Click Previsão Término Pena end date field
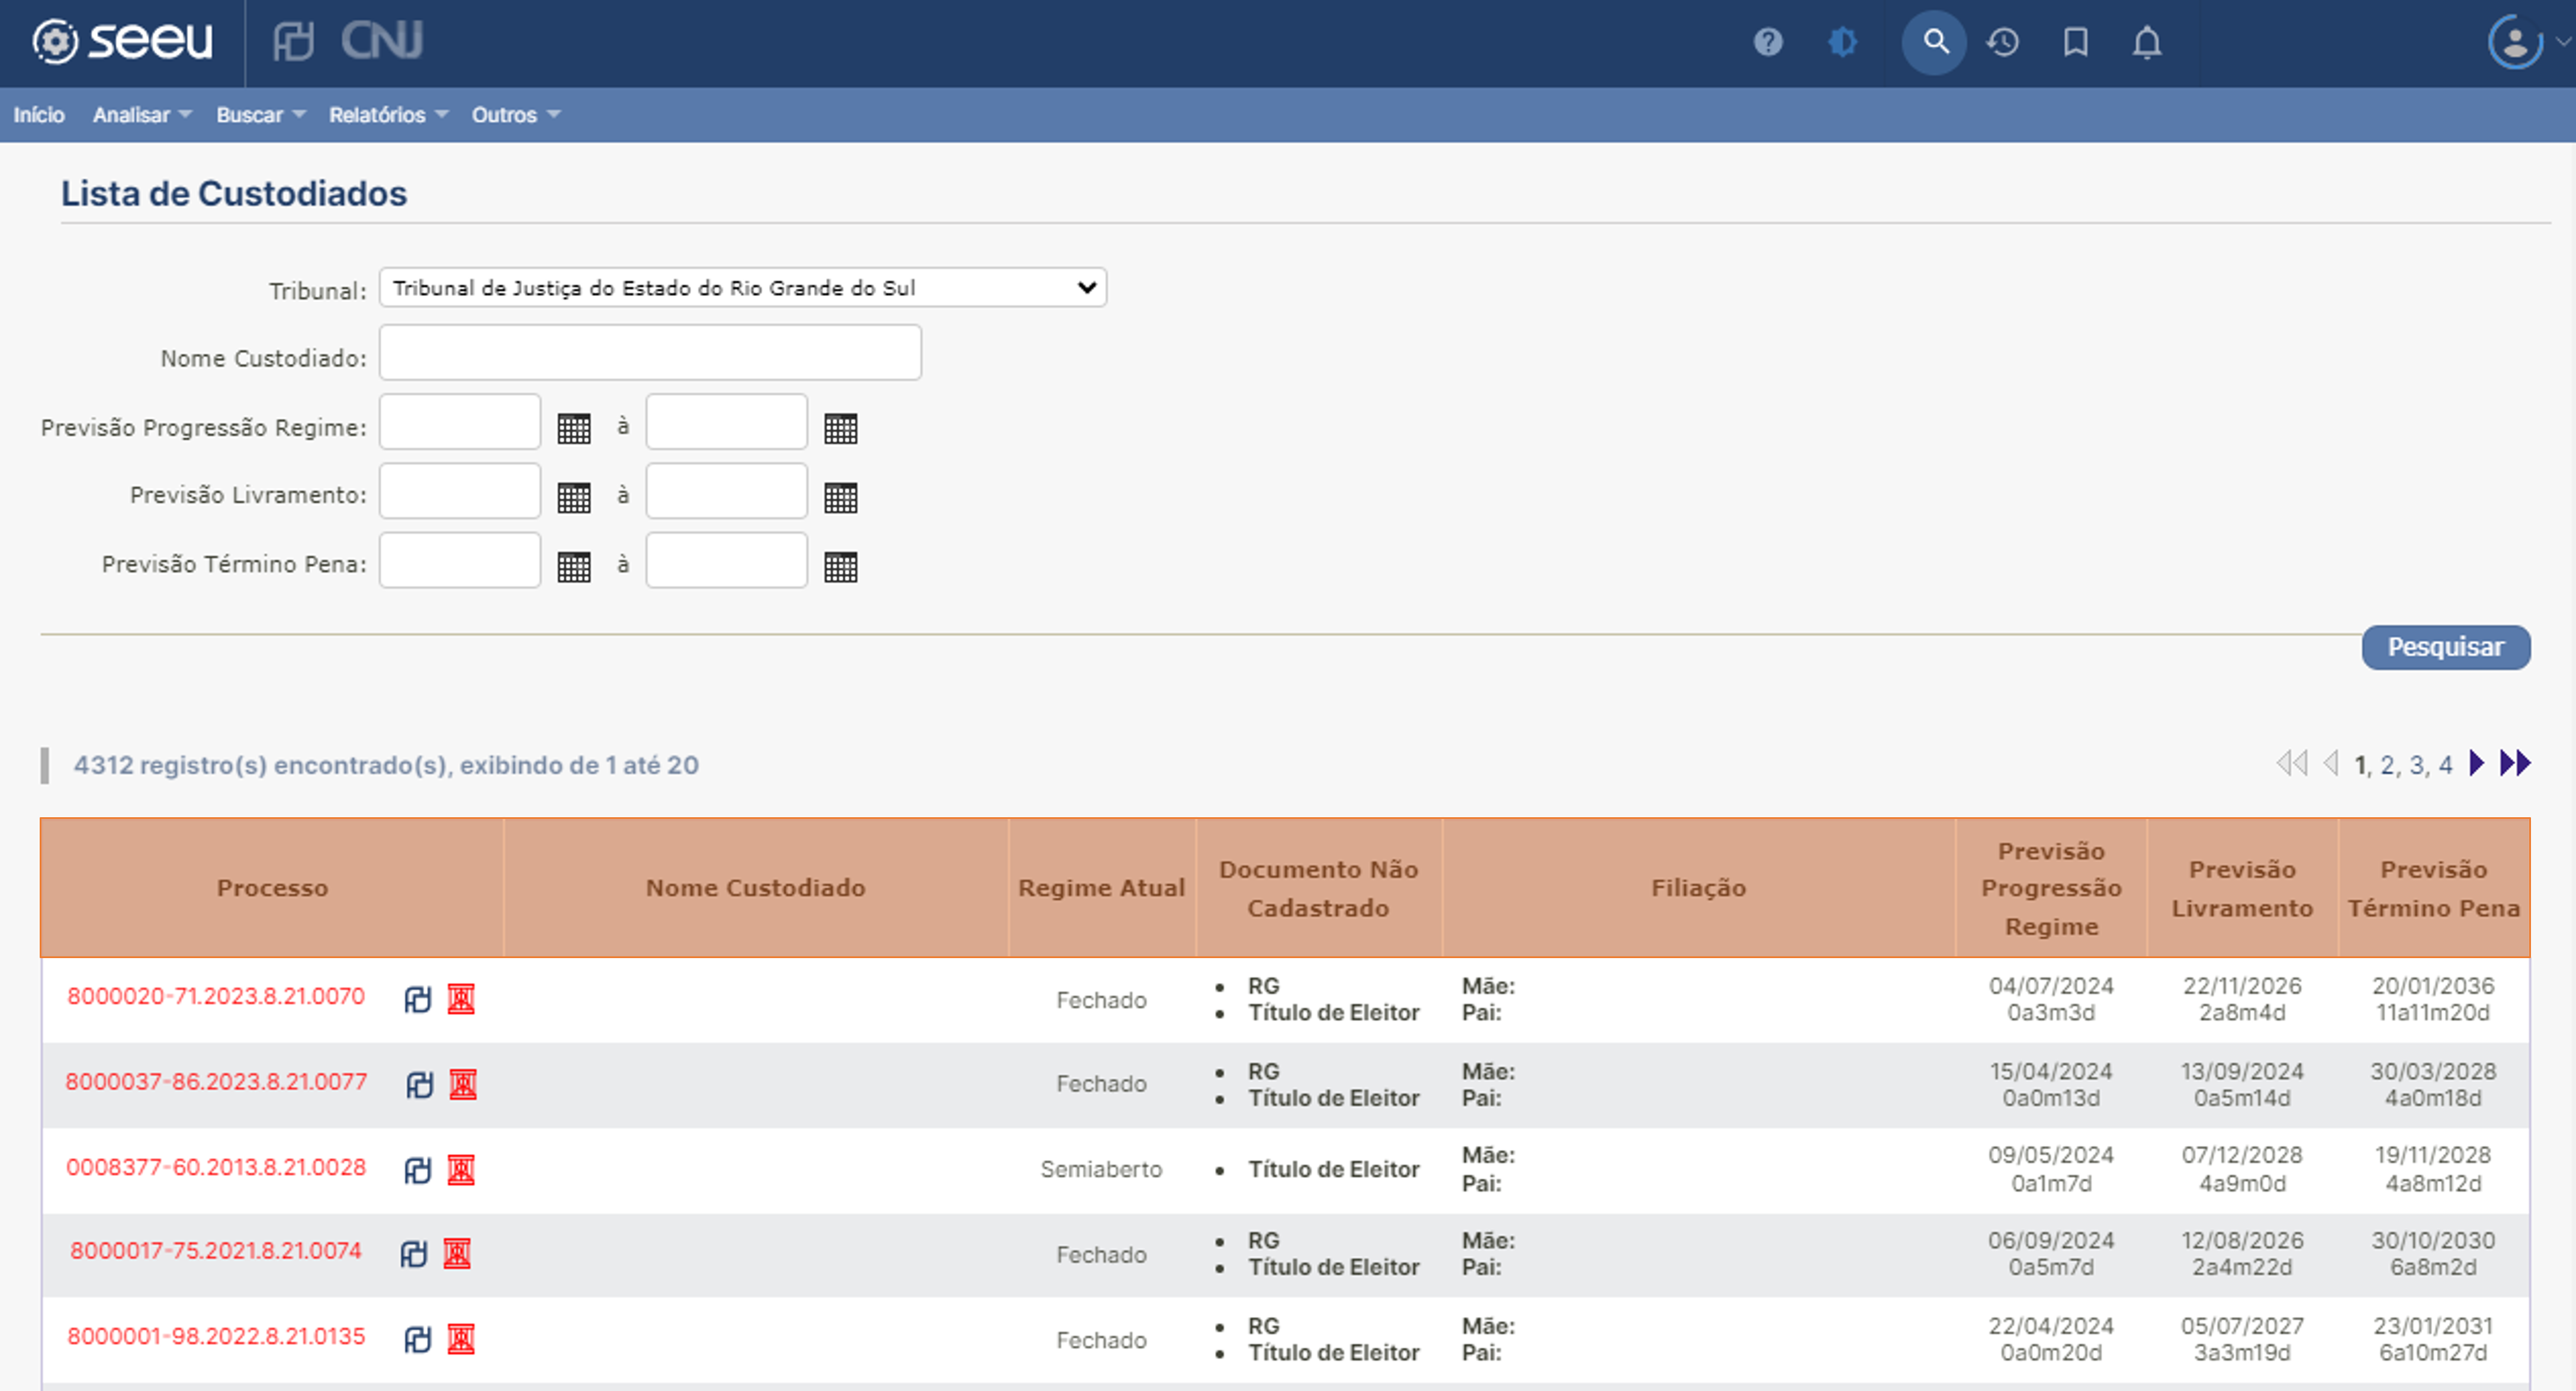Viewport: 2576px width, 1391px height. (x=727, y=560)
